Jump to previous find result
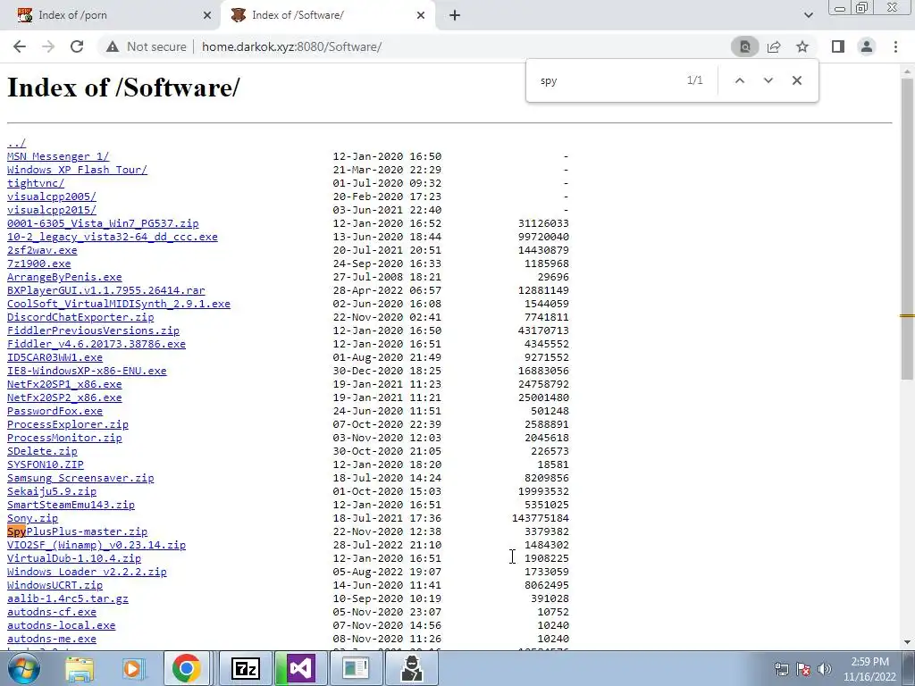 point(739,80)
